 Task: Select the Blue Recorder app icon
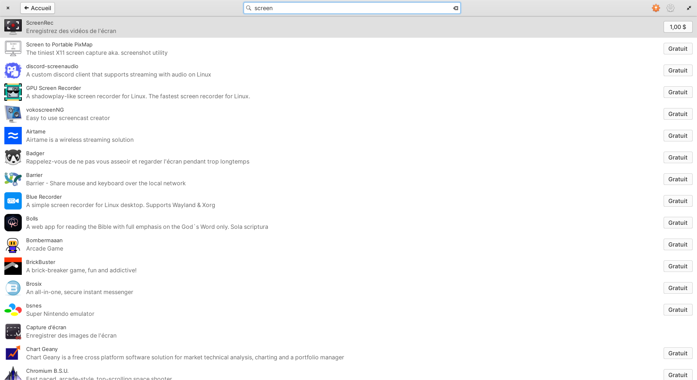point(13,201)
